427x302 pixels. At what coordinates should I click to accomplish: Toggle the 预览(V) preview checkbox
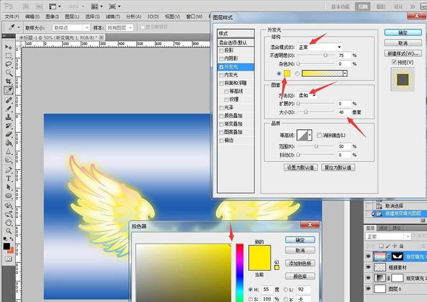394,62
